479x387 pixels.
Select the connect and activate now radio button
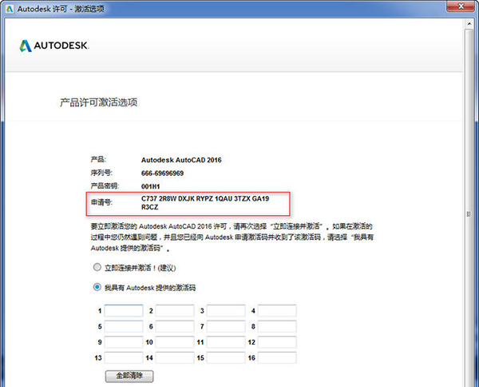click(x=97, y=267)
